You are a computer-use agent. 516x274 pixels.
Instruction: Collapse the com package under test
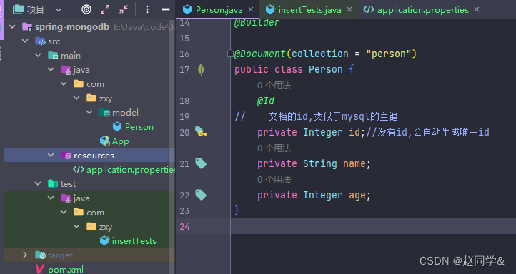click(x=64, y=212)
